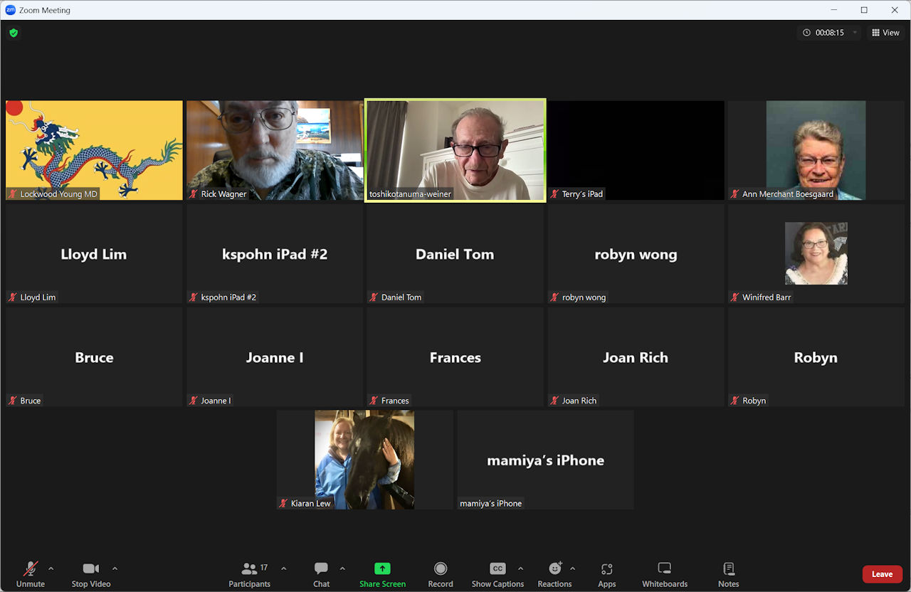The width and height of the screenshot is (911, 592).
Task: Click muted mic icon beside Kiaran Lew label
Action: point(284,504)
